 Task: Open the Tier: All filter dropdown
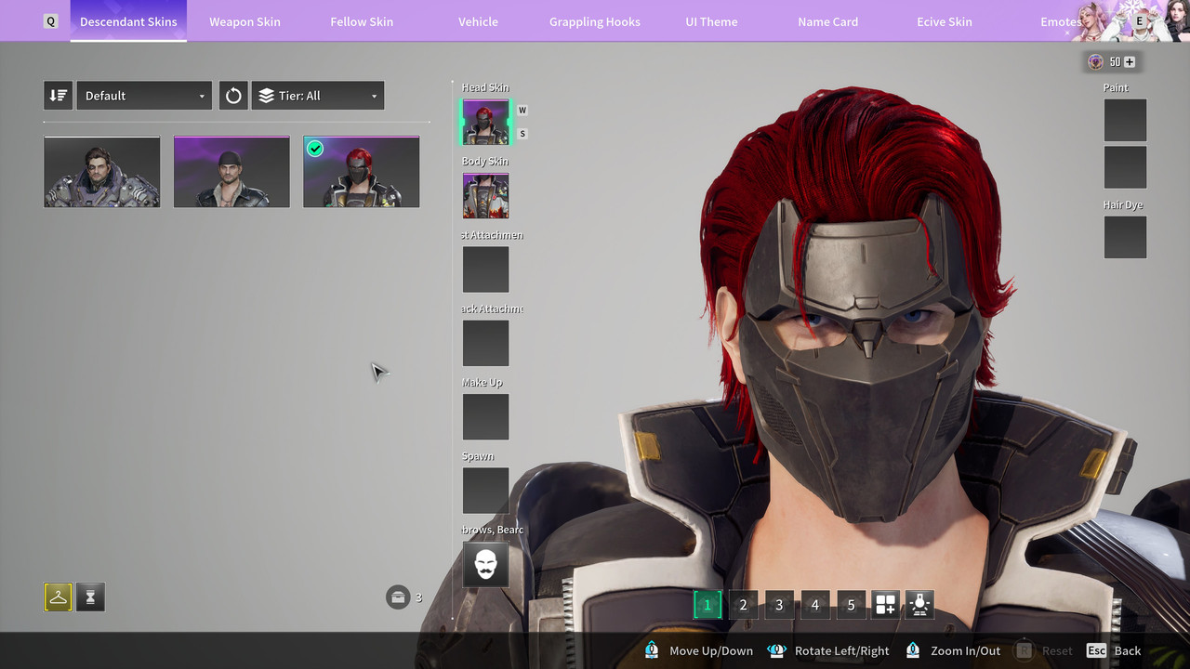(x=318, y=96)
